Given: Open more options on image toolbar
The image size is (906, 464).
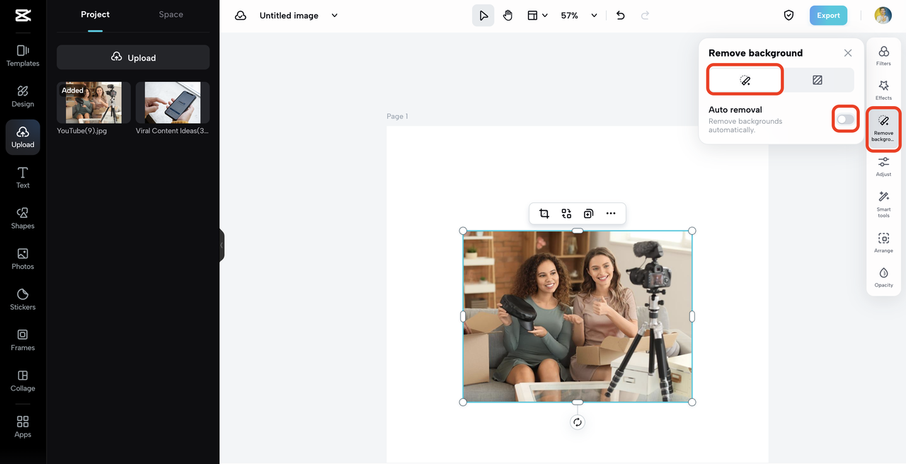Looking at the screenshot, I should [x=611, y=214].
